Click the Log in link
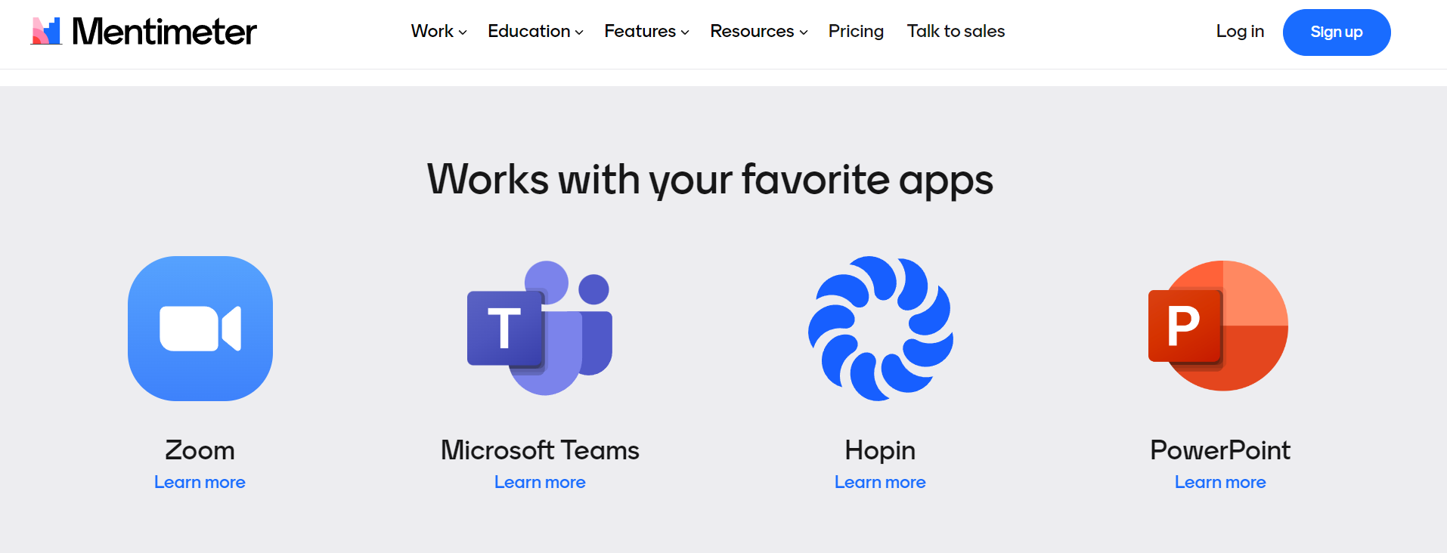 (1240, 32)
